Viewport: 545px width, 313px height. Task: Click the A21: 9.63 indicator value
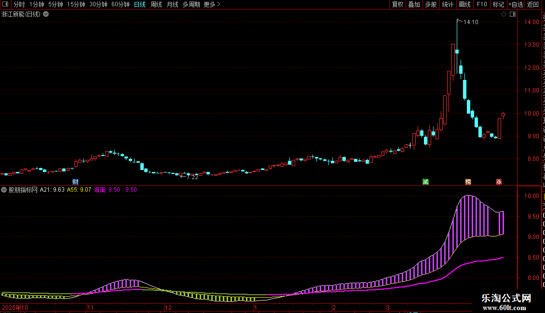52,190
